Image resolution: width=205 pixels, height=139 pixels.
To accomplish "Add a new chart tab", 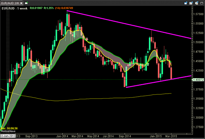I will tap(27, 3).
